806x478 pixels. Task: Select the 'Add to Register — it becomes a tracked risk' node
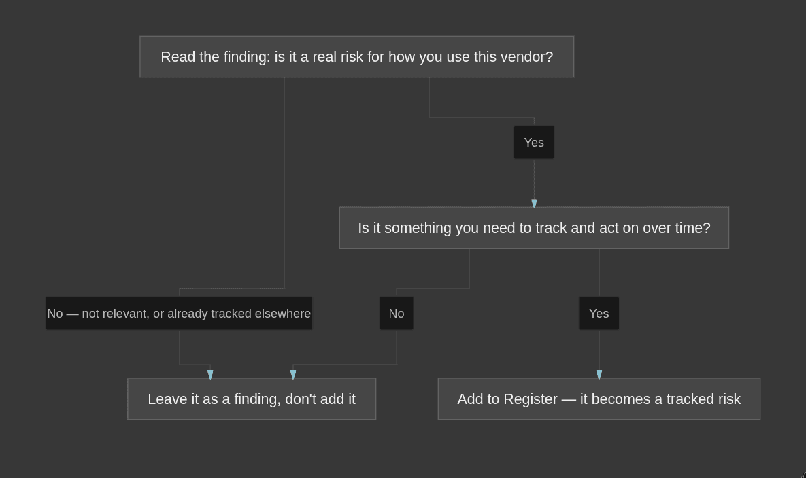(599, 399)
